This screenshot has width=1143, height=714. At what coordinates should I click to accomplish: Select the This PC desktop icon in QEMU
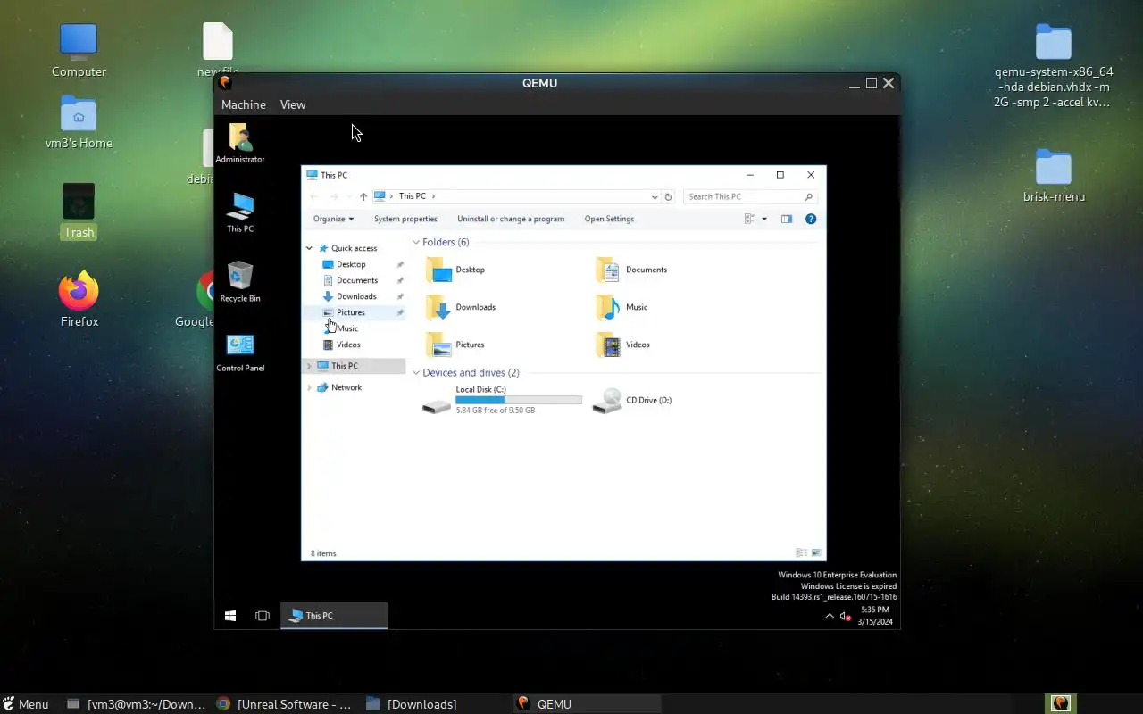(x=240, y=212)
